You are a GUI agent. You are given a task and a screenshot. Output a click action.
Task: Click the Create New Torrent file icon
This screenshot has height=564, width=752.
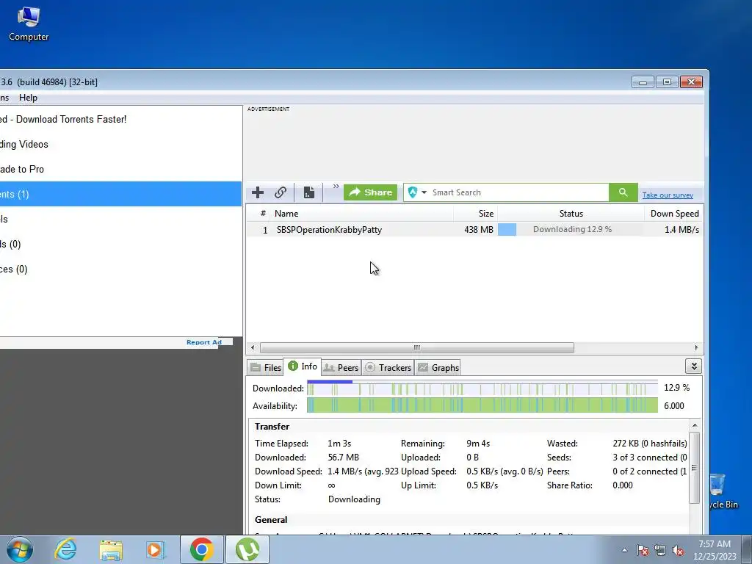(x=309, y=192)
